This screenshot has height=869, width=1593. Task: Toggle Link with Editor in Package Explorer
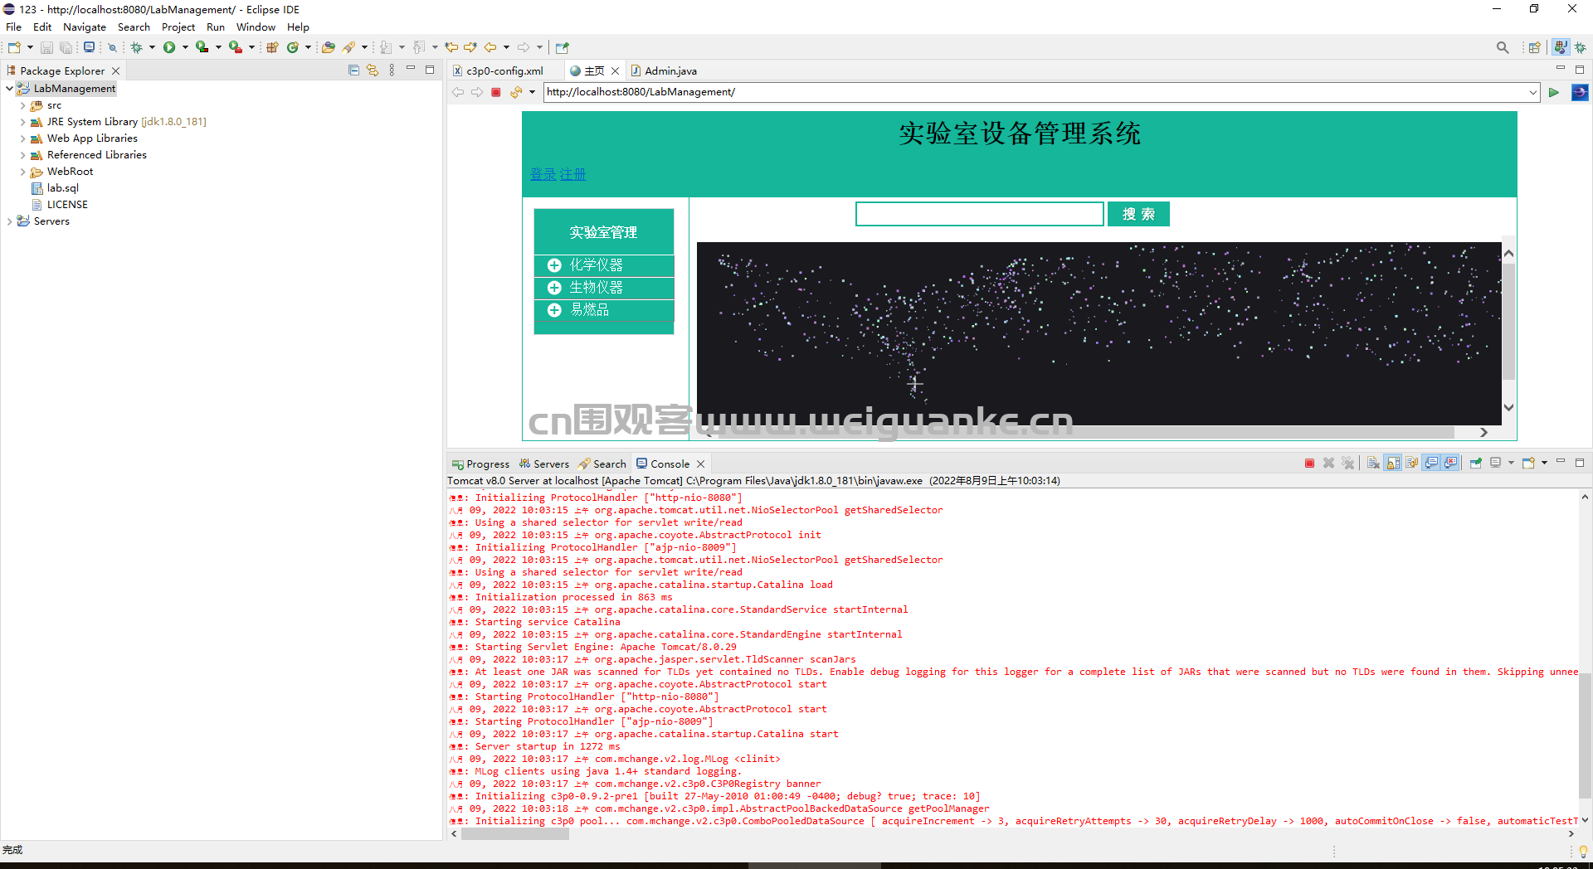click(x=373, y=70)
